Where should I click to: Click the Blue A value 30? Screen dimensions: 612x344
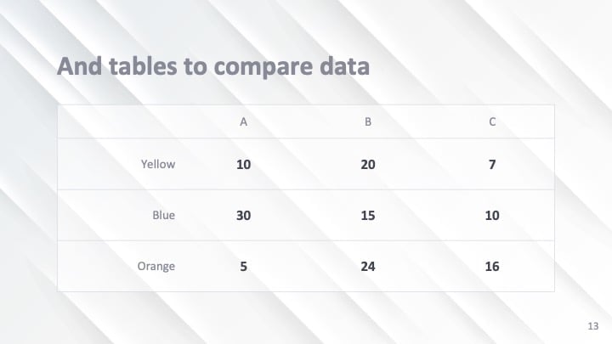243,216
